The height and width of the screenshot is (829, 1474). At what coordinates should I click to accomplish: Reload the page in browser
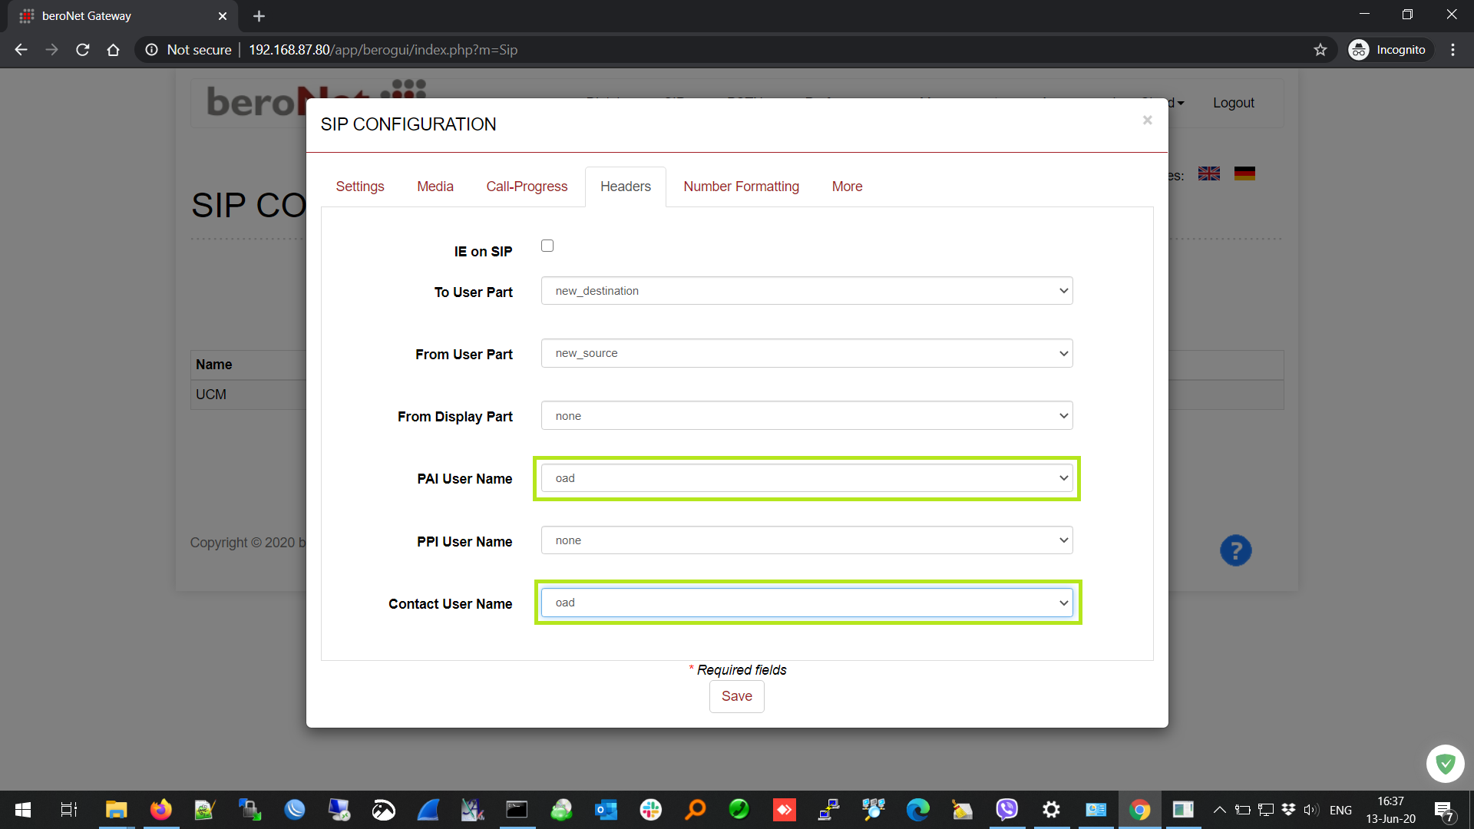point(83,50)
